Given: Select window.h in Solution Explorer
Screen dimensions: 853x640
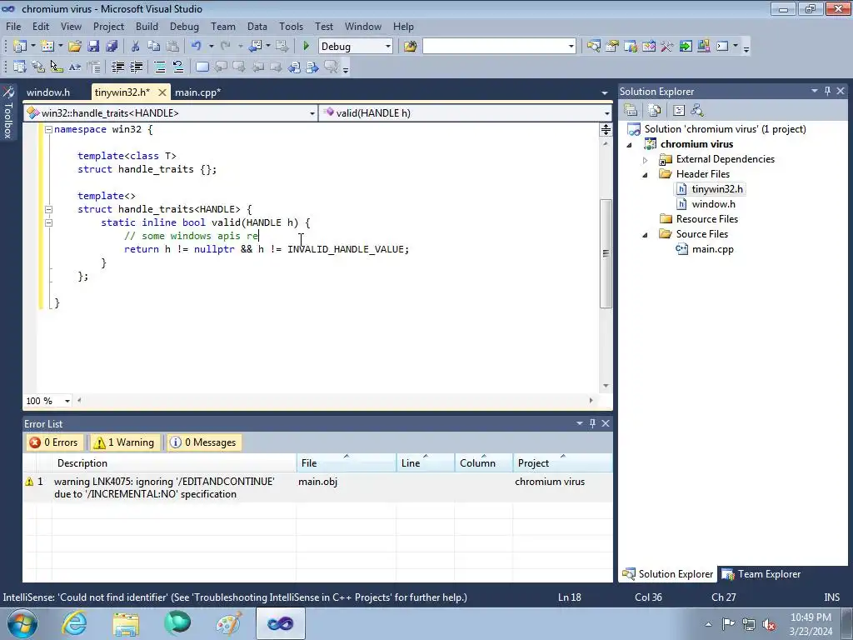Looking at the screenshot, I should [x=706, y=204].
